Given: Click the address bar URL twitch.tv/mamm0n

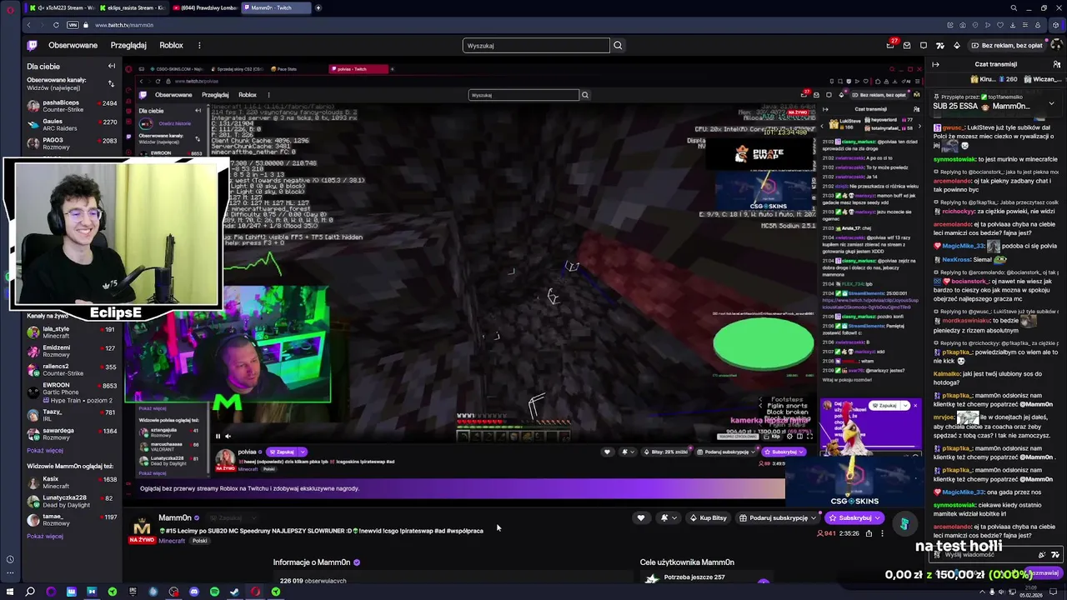Looking at the screenshot, I should pyautogui.click(x=123, y=25).
